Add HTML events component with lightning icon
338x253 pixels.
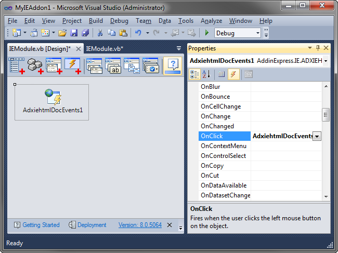click(x=73, y=66)
